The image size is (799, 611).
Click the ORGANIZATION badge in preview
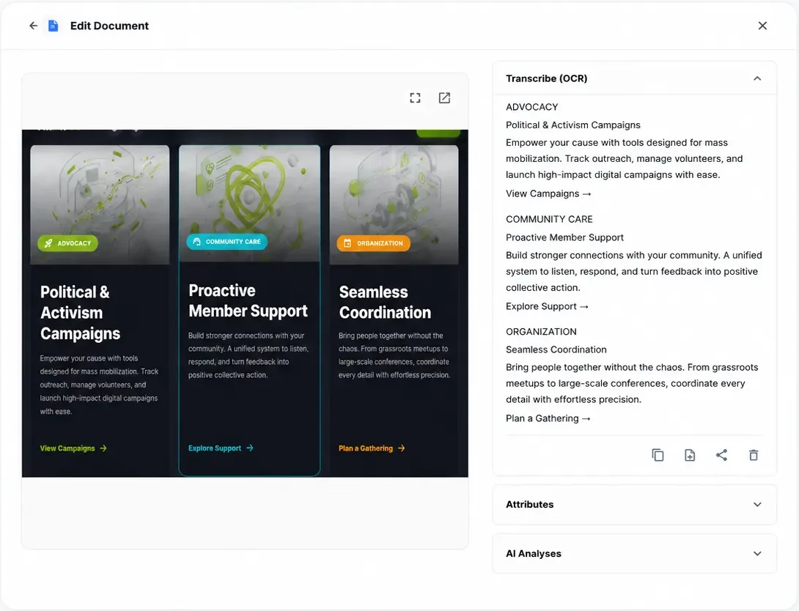click(374, 243)
